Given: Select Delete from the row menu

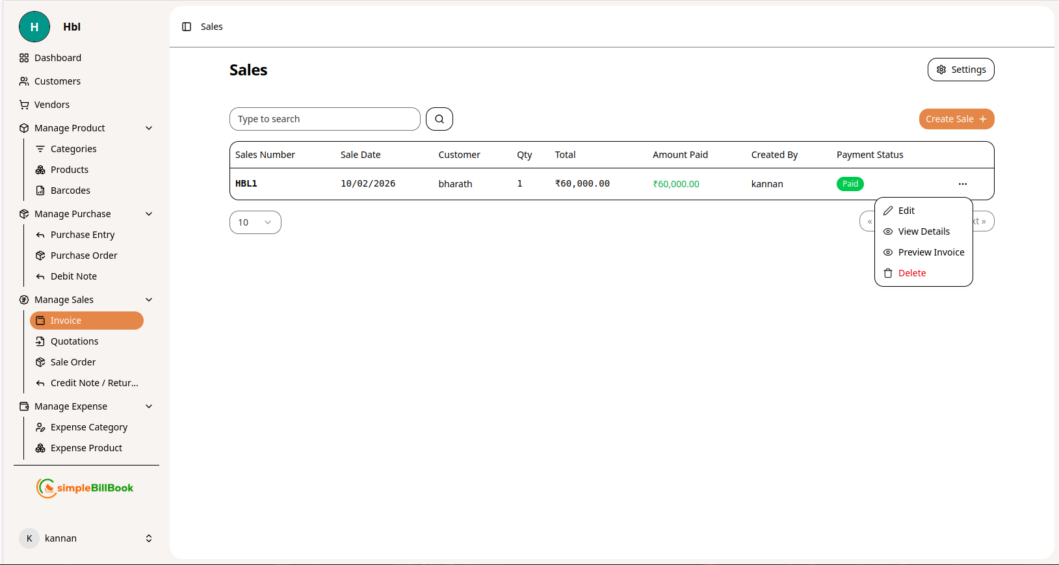Looking at the screenshot, I should point(911,273).
